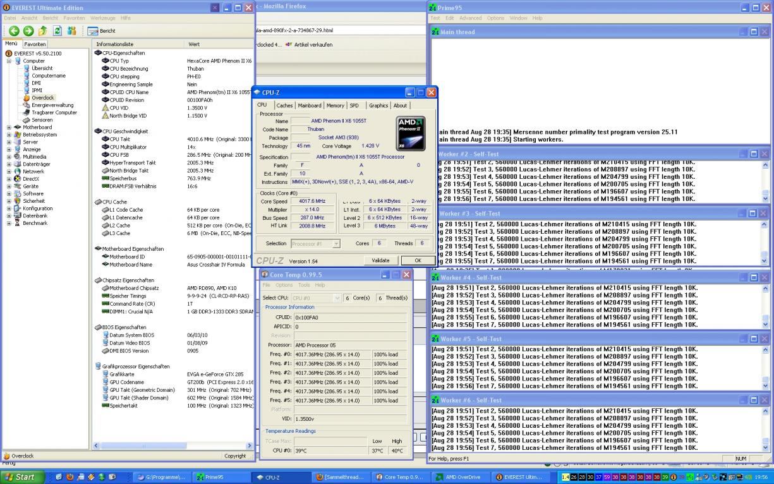Select Energieverwaltung in the EVEREST tree
The width and height of the screenshot is (774, 484).
(x=52, y=106)
